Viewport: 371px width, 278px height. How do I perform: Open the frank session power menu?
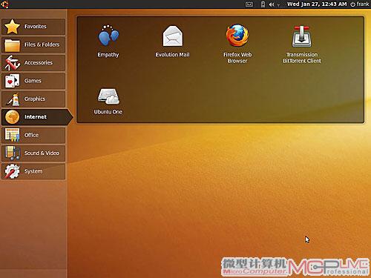(360, 4)
